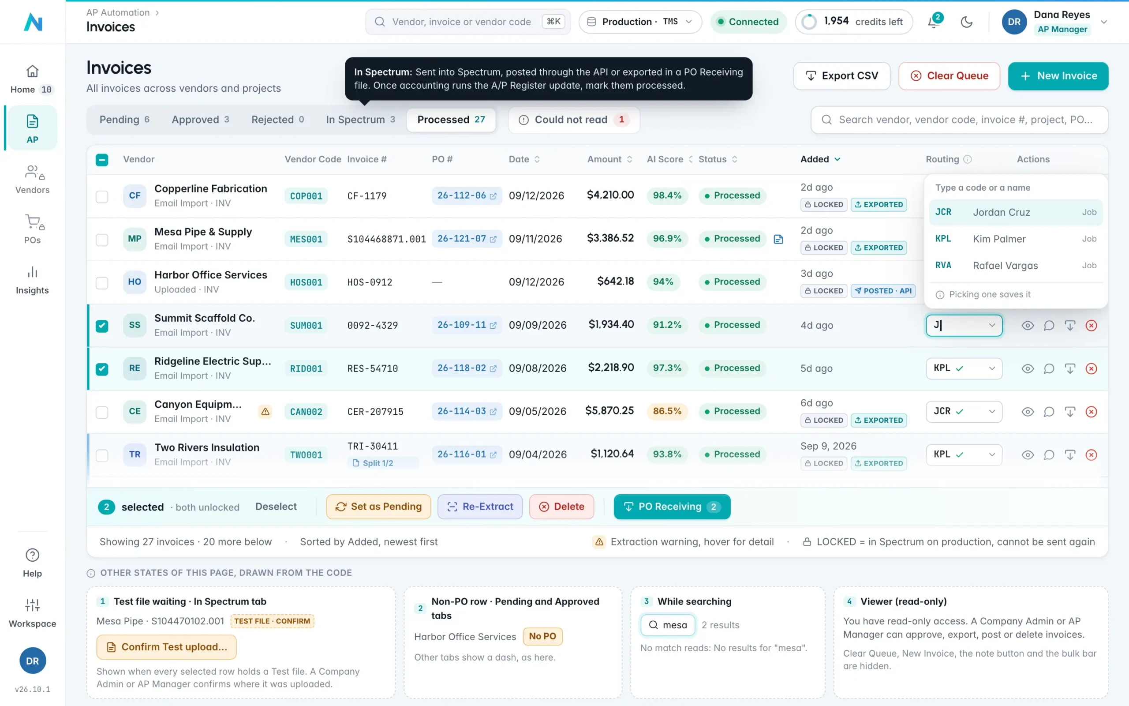Image resolution: width=1129 pixels, height=706 pixels.
Task: Open Workspace settings in sidebar
Action: point(32,613)
